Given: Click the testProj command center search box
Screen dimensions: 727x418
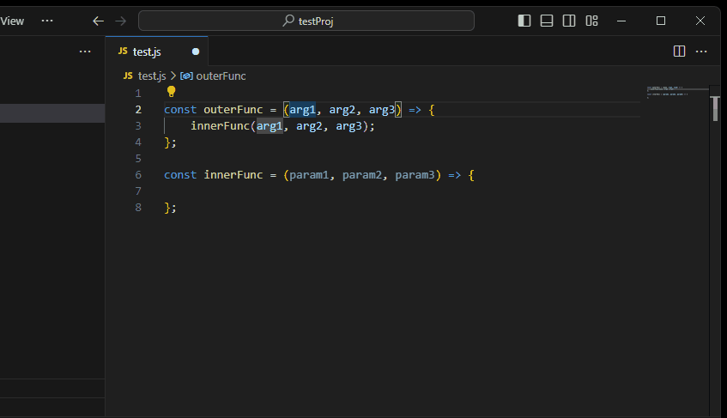Looking at the screenshot, I should click(x=306, y=21).
